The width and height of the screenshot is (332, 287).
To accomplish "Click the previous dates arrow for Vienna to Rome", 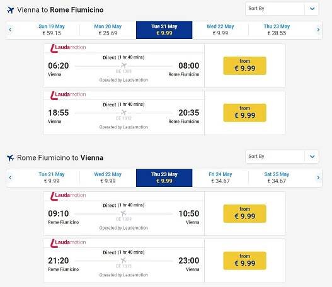I will pyautogui.click(x=10, y=30).
